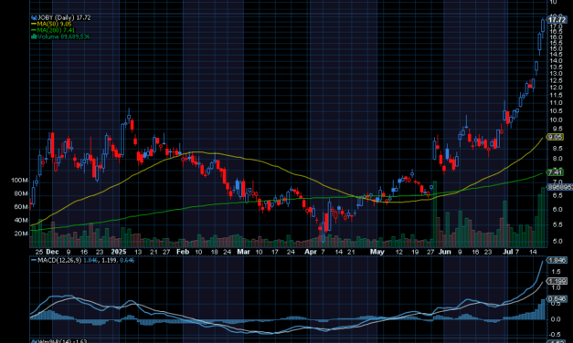This screenshot has width=573, height=343.
Task: Click the yellow 9.05 MA(50) value tag
Action: coord(555,137)
